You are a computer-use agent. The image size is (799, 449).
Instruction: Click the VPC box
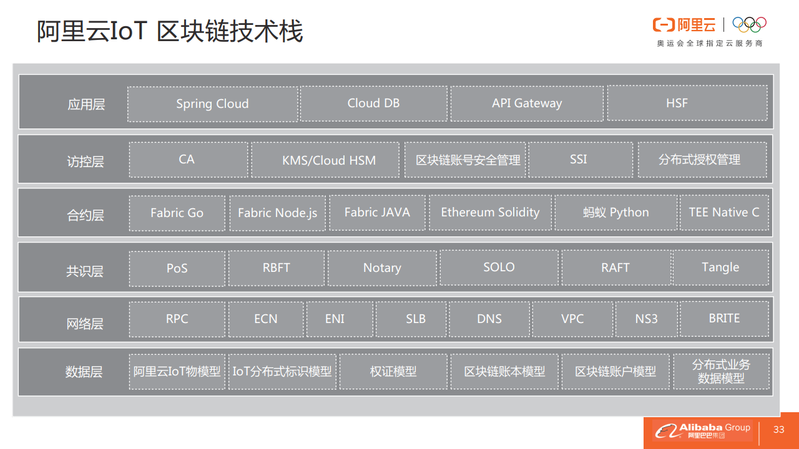tap(572, 319)
